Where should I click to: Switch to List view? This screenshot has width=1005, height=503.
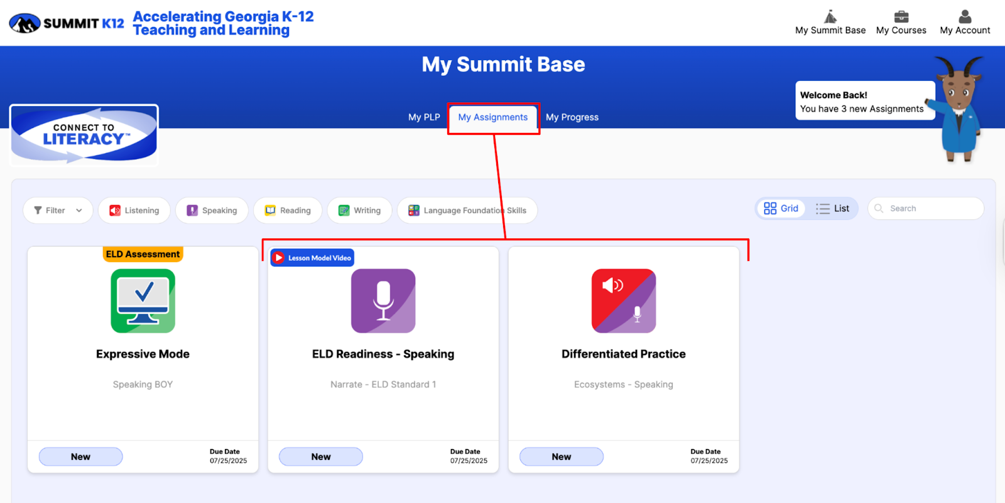click(x=832, y=208)
